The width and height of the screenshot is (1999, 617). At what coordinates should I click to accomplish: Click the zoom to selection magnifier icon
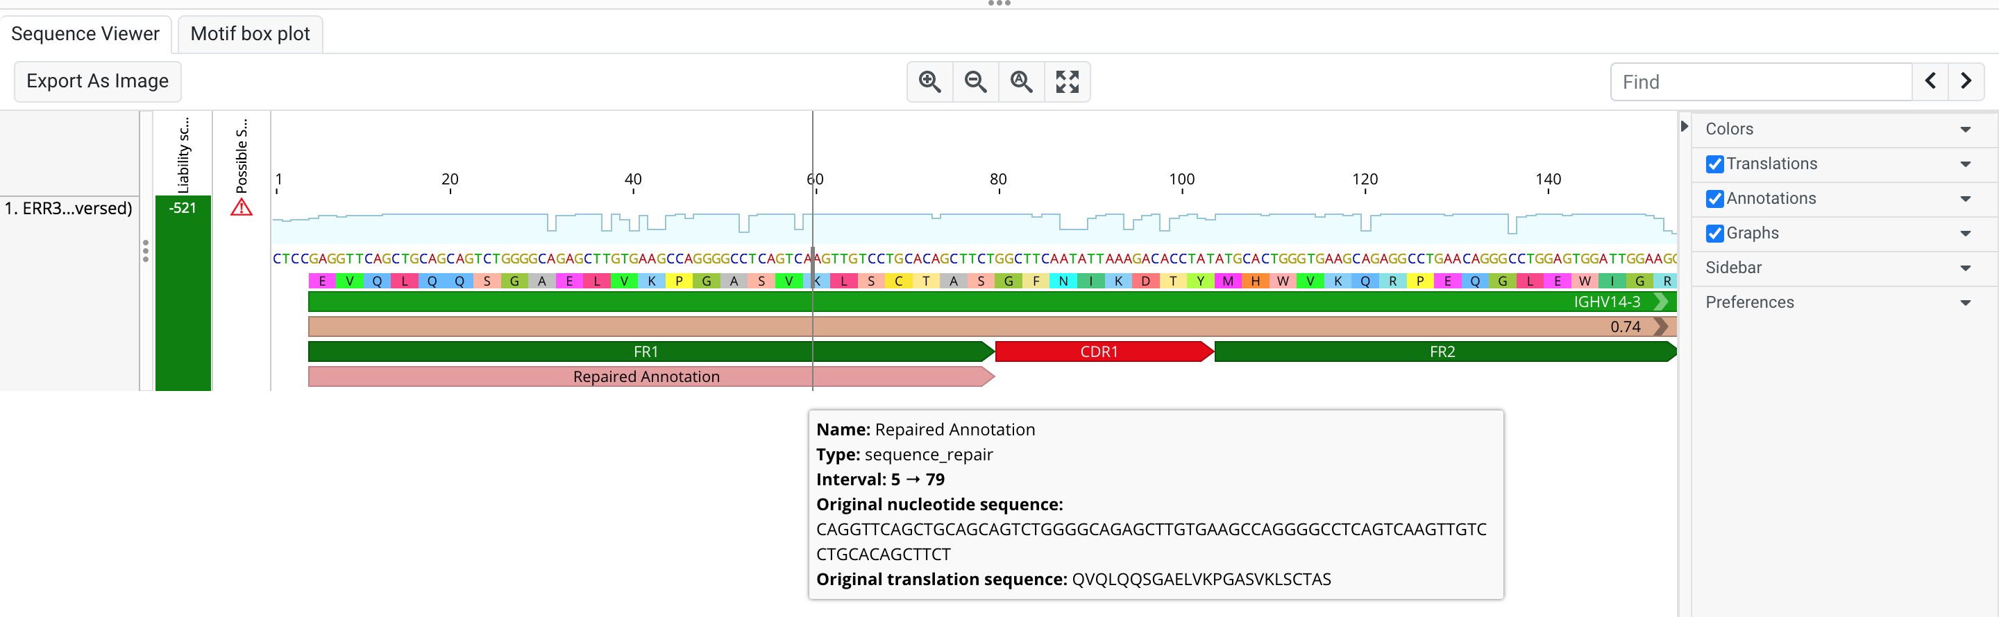(1021, 81)
